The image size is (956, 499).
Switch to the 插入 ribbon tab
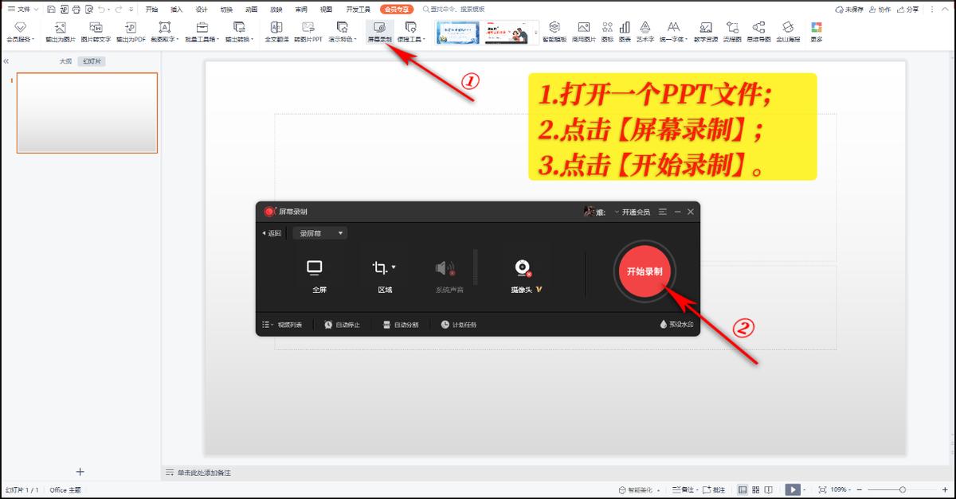click(175, 9)
